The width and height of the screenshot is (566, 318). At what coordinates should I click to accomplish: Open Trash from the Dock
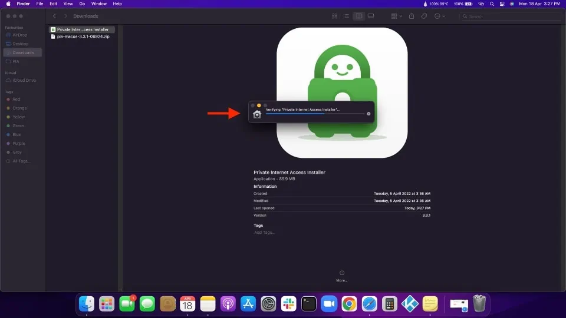479,304
